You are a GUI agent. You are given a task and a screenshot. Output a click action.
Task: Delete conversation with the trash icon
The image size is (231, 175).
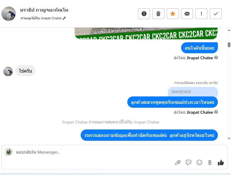point(158,14)
